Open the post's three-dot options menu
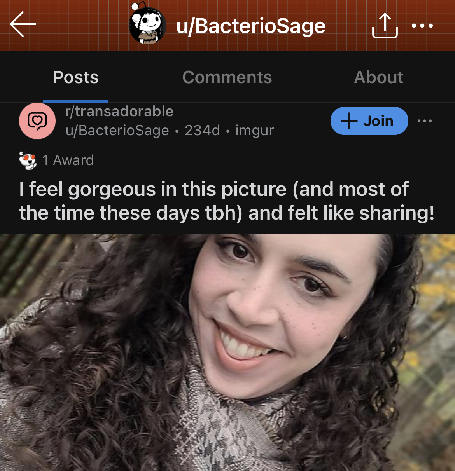 [425, 121]
